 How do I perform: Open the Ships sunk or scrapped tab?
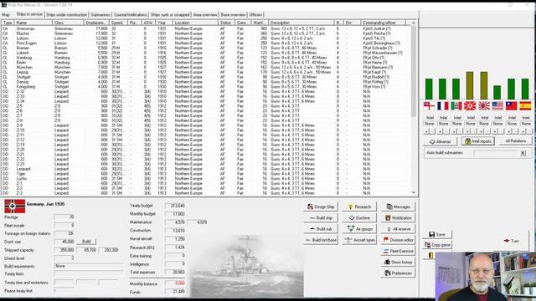[170, 15]
